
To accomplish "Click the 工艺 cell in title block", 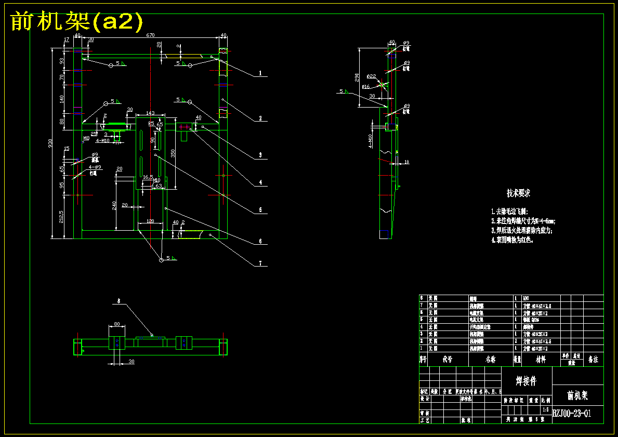I will (x=424, y=420).
